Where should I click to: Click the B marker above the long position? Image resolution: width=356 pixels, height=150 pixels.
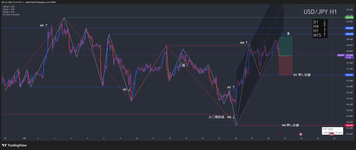click(288, 33)
